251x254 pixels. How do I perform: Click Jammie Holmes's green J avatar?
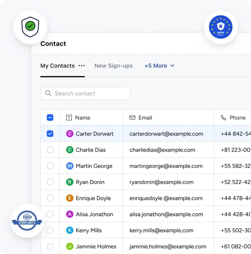click(70, 246)
